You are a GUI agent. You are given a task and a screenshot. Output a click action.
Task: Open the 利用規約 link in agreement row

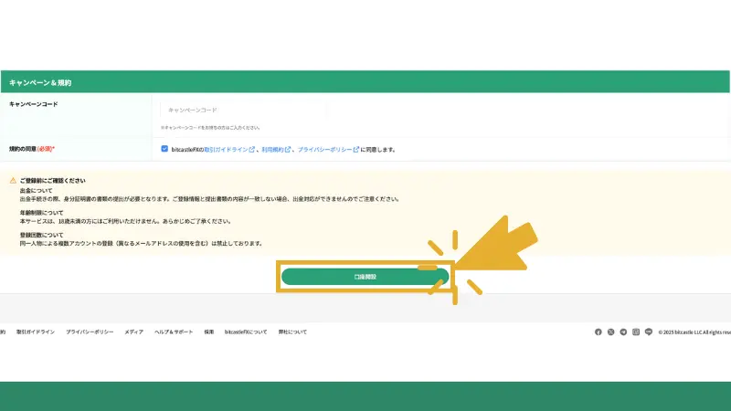click(x=272, y=150)
